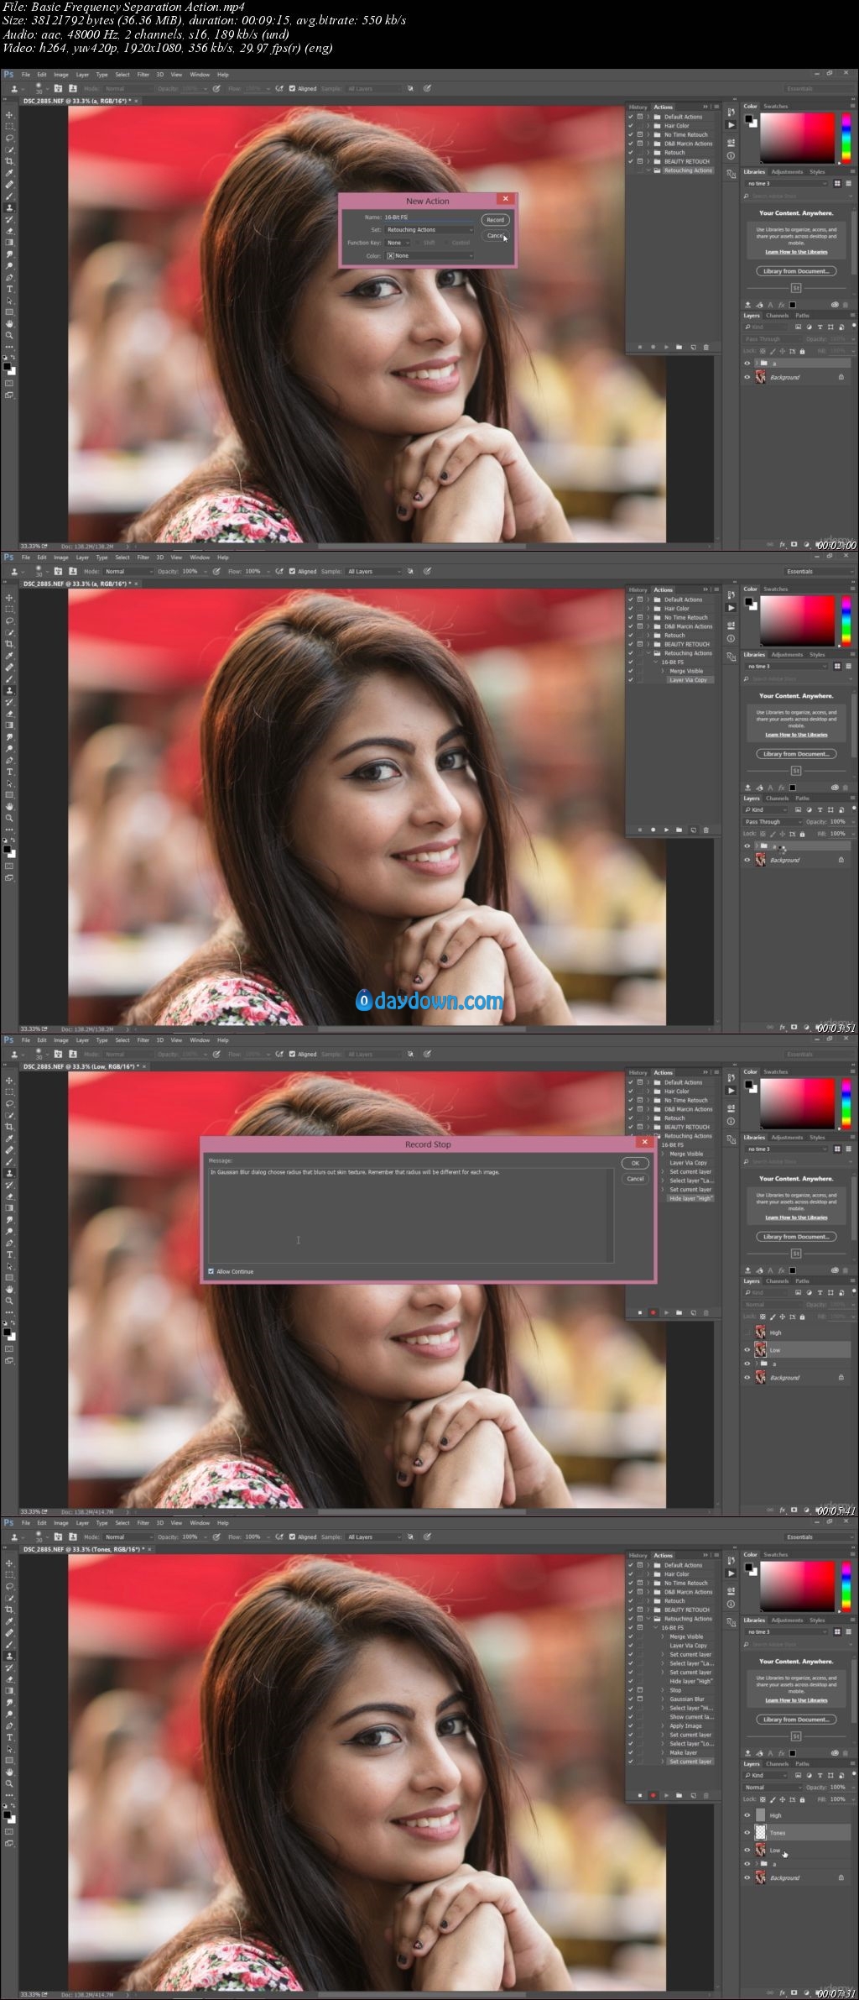Select Clone Stamp tool in the 00:02:00 frame
This screenshot has width=859, height=2000.
click(x=10, y=207)
